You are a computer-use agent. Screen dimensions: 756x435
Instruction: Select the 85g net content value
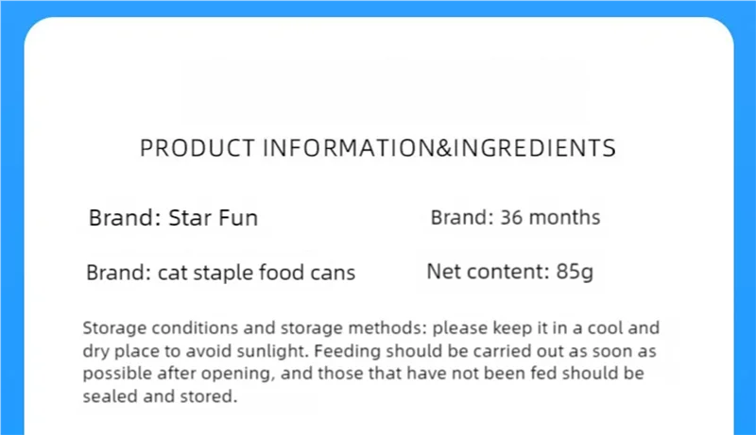coord(576,274)
